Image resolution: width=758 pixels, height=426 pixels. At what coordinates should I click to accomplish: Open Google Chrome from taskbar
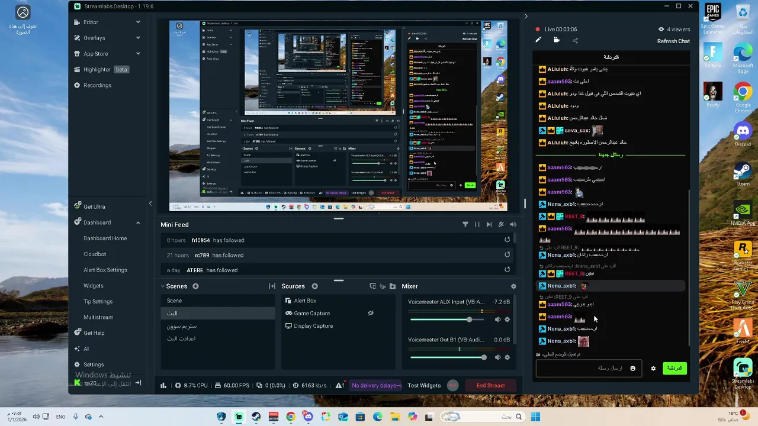[x=290, y=417]
